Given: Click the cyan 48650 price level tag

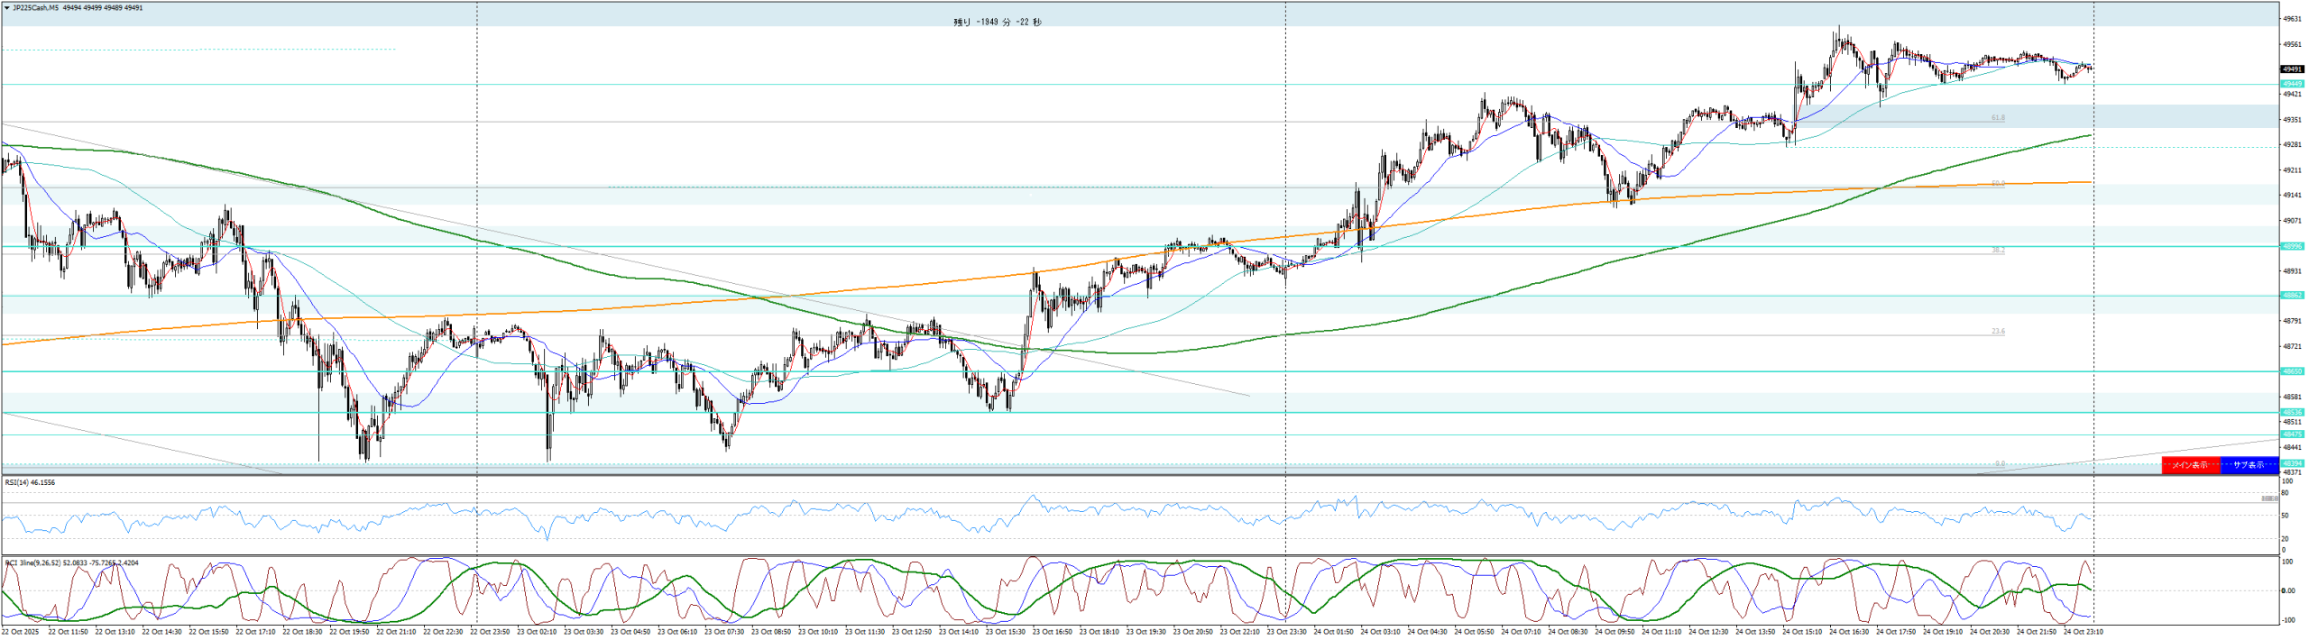Looking at the screenshot, I should [2291, 371].
